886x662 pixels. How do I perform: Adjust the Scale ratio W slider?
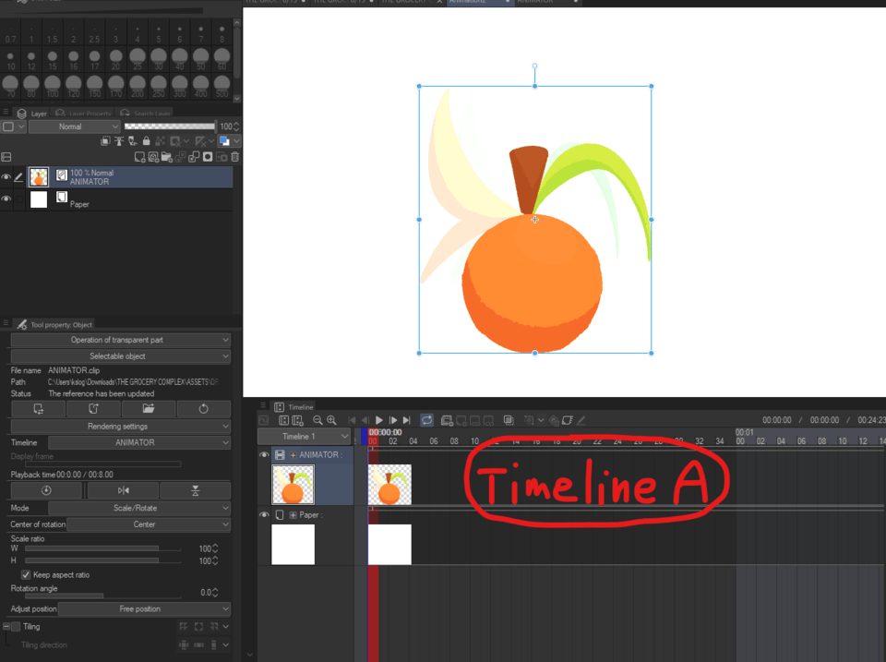pos(102,548)
